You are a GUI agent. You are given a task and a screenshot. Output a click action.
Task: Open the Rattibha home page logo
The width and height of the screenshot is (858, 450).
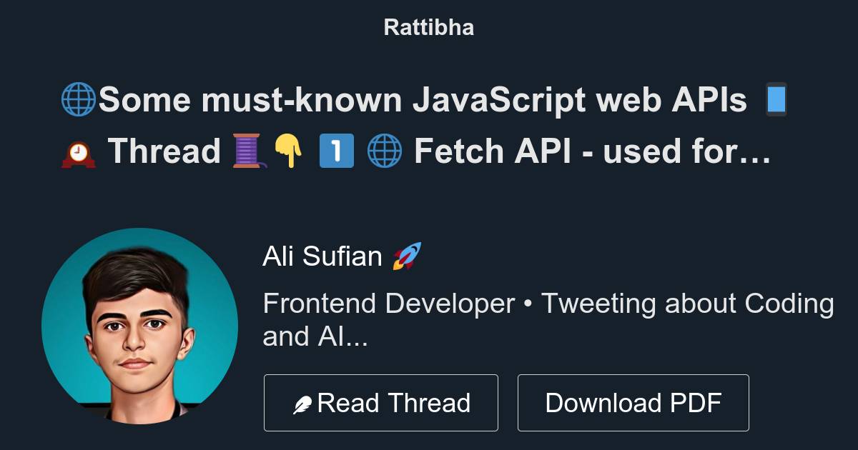pyautogui.click(x=428, y=27)
